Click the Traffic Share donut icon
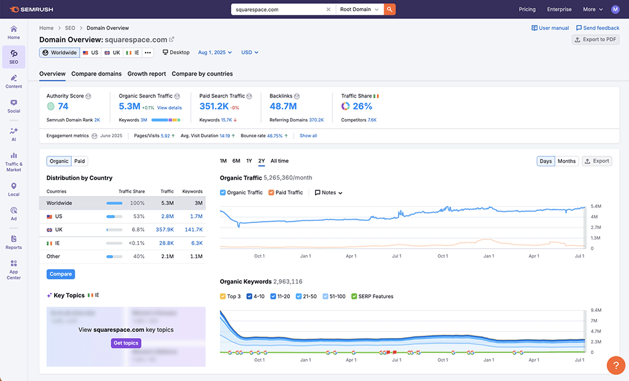 (x=345, y=106)
